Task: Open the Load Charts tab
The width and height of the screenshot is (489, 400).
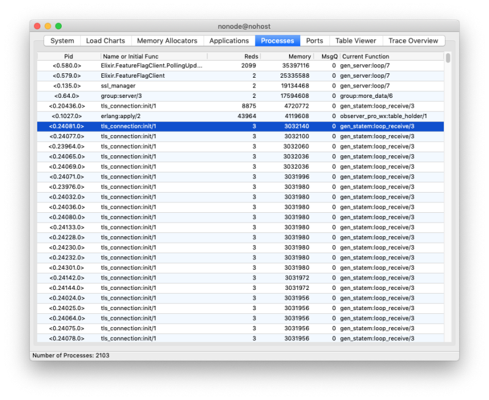Action: click(x=105, y=40)
